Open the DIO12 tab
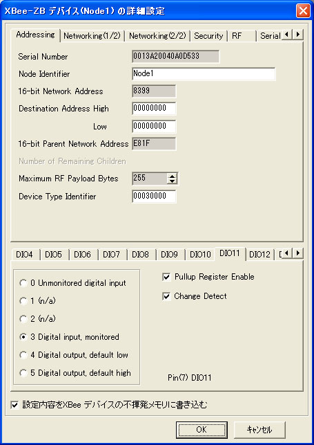This screenshot has height=445, width=314. coord(259,254)
